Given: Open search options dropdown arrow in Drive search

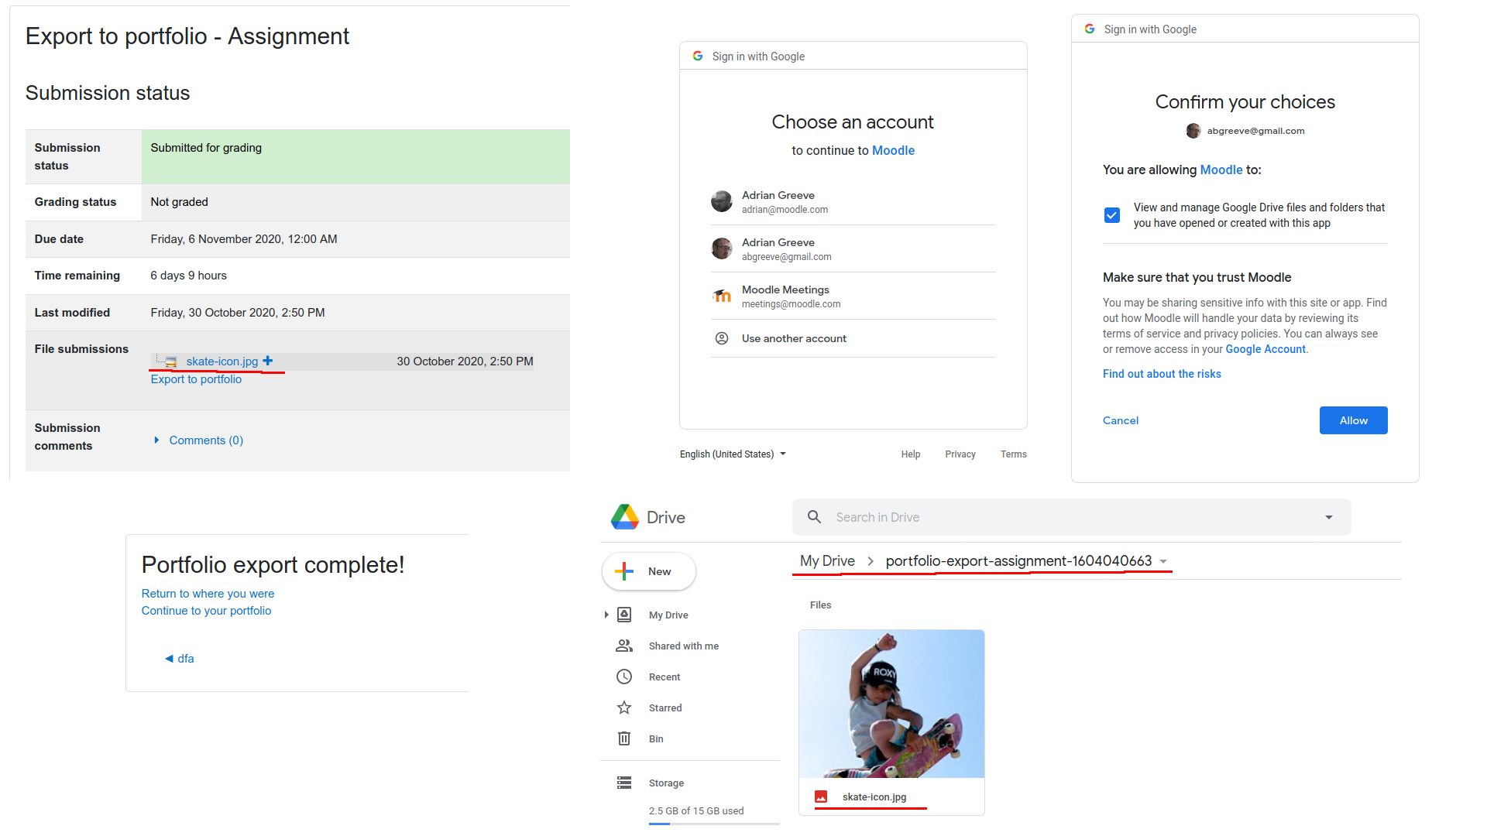Looking at the screenshot, I should (1329, 517).
